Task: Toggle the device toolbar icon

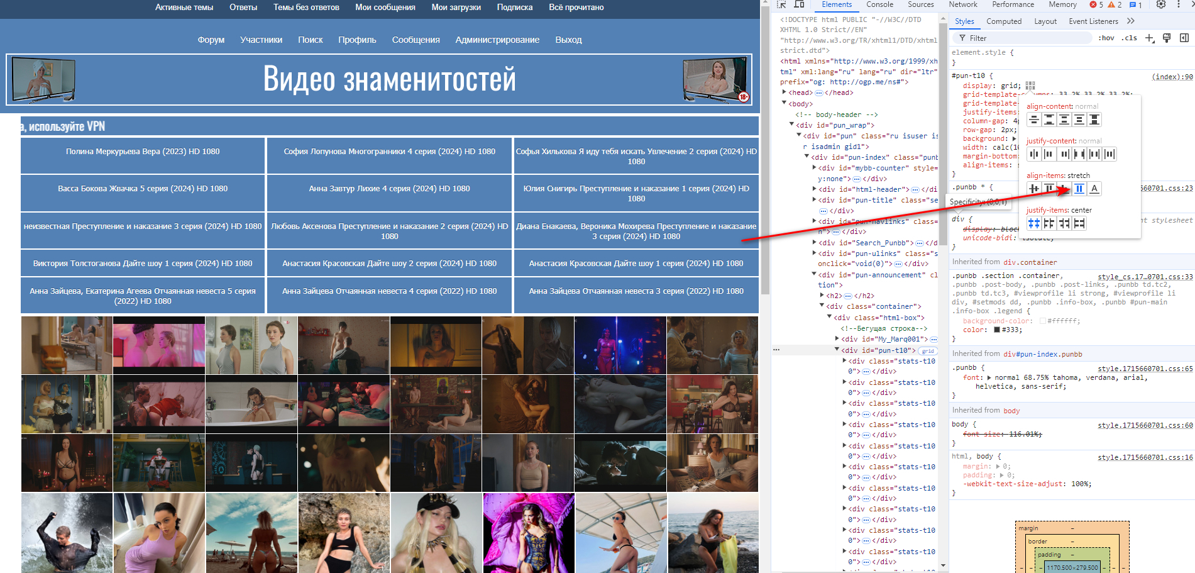Action: click(799, 4)
